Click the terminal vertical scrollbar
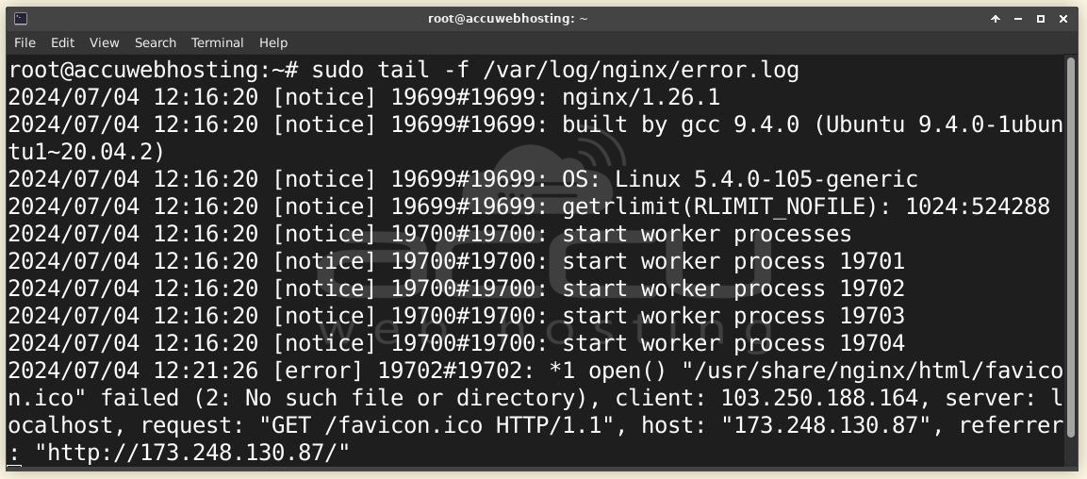1087x479 pixels. pyautogui.click(x=1072, y=262)
